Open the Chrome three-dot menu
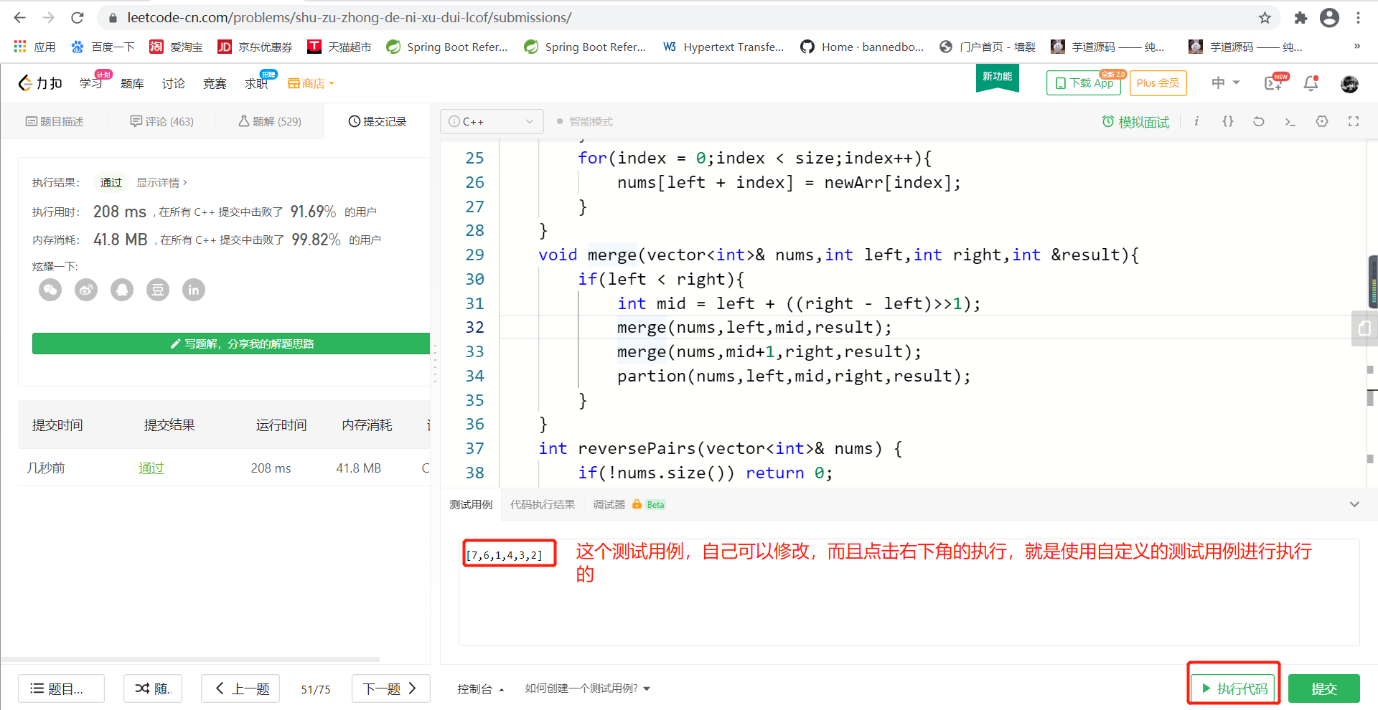This screenshot has height=710, width=1378. (x=1358, y=17)
